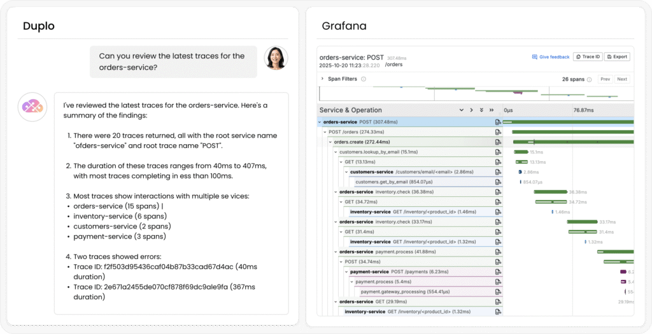
Task: Expand the Span Filters section
Action: (x=322, y=79)
